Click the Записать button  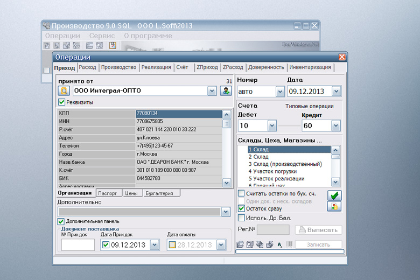(x=318, y=244)
